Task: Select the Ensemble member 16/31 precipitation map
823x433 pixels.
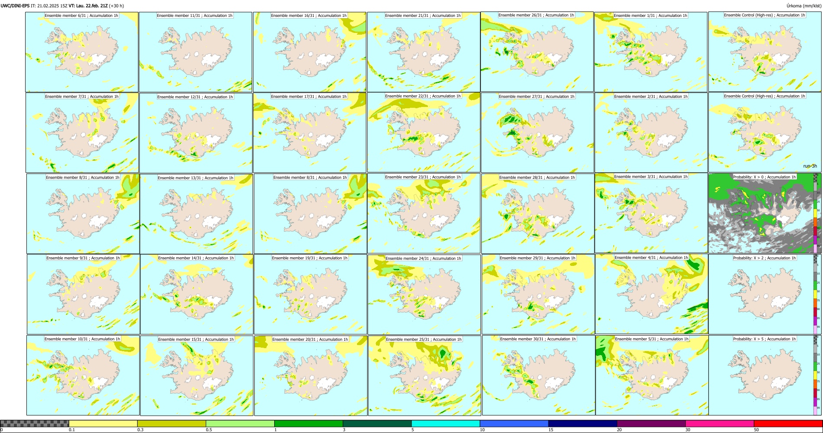Action: pos(310,52)
